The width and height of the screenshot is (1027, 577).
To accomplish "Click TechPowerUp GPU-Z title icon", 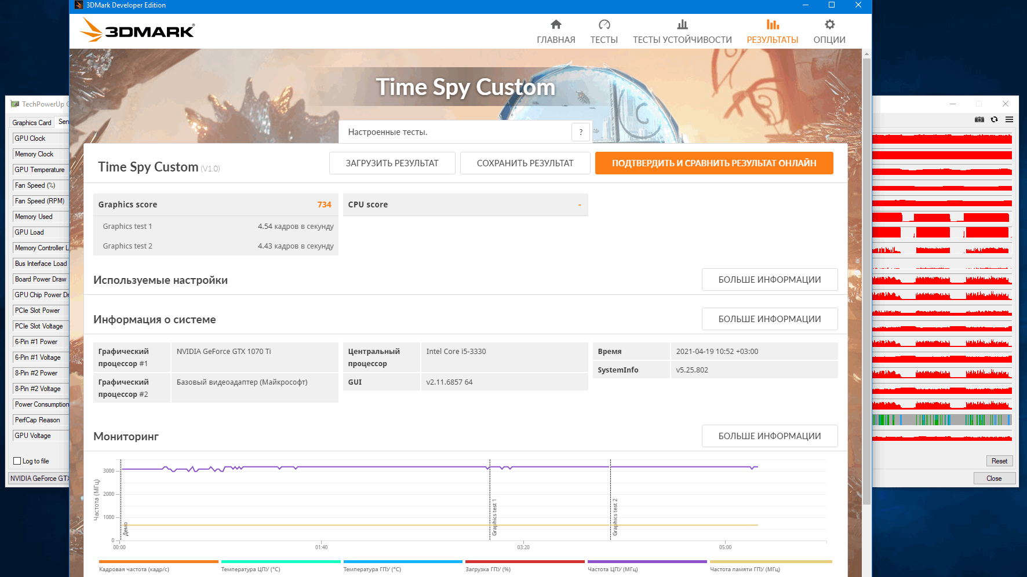I will pyautogui.click(x=15, y=104).
